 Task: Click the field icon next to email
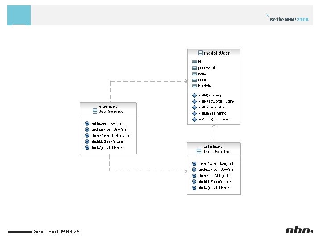coord(194,80)
